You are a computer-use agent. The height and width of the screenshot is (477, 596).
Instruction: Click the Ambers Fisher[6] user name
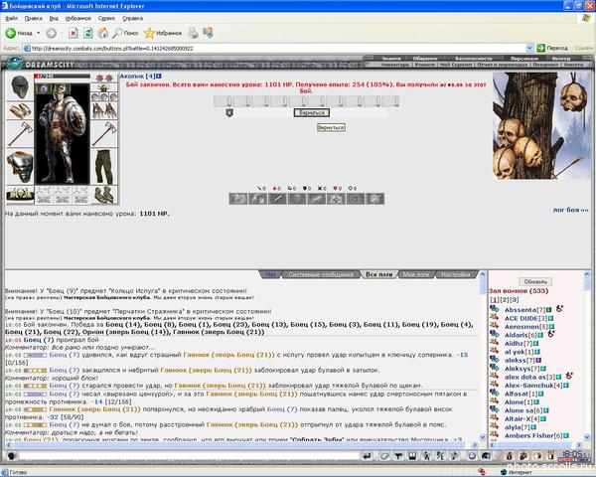[533, 435]
